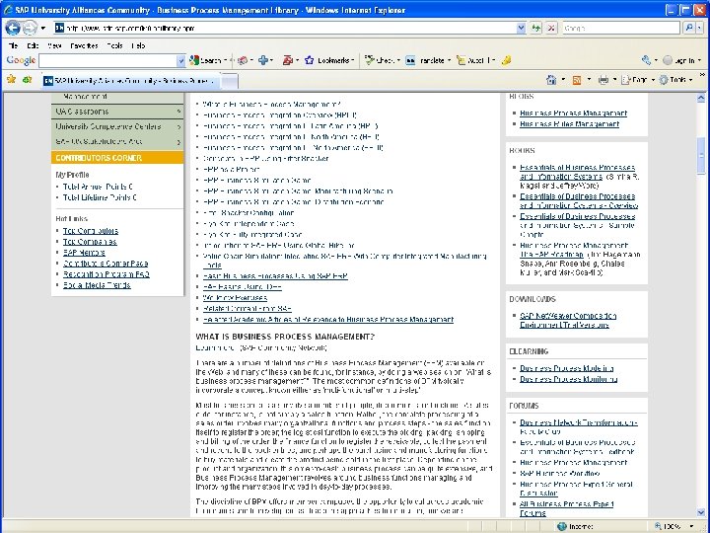The width and height of the screenshot is (710, 533).
Task: Open the Favorites Center star icon
Action: [x=11, y=80]
